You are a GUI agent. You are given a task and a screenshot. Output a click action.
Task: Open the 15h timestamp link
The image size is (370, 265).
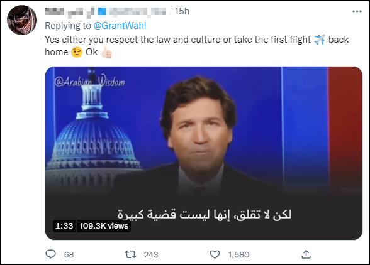point(182,11)
